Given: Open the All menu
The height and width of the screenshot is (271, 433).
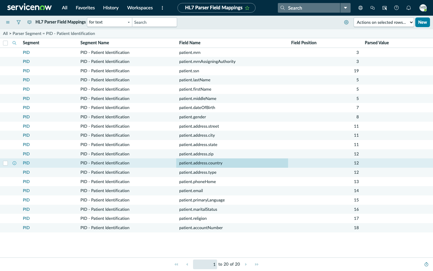Looking at the screenshot, I should point(65,8).
